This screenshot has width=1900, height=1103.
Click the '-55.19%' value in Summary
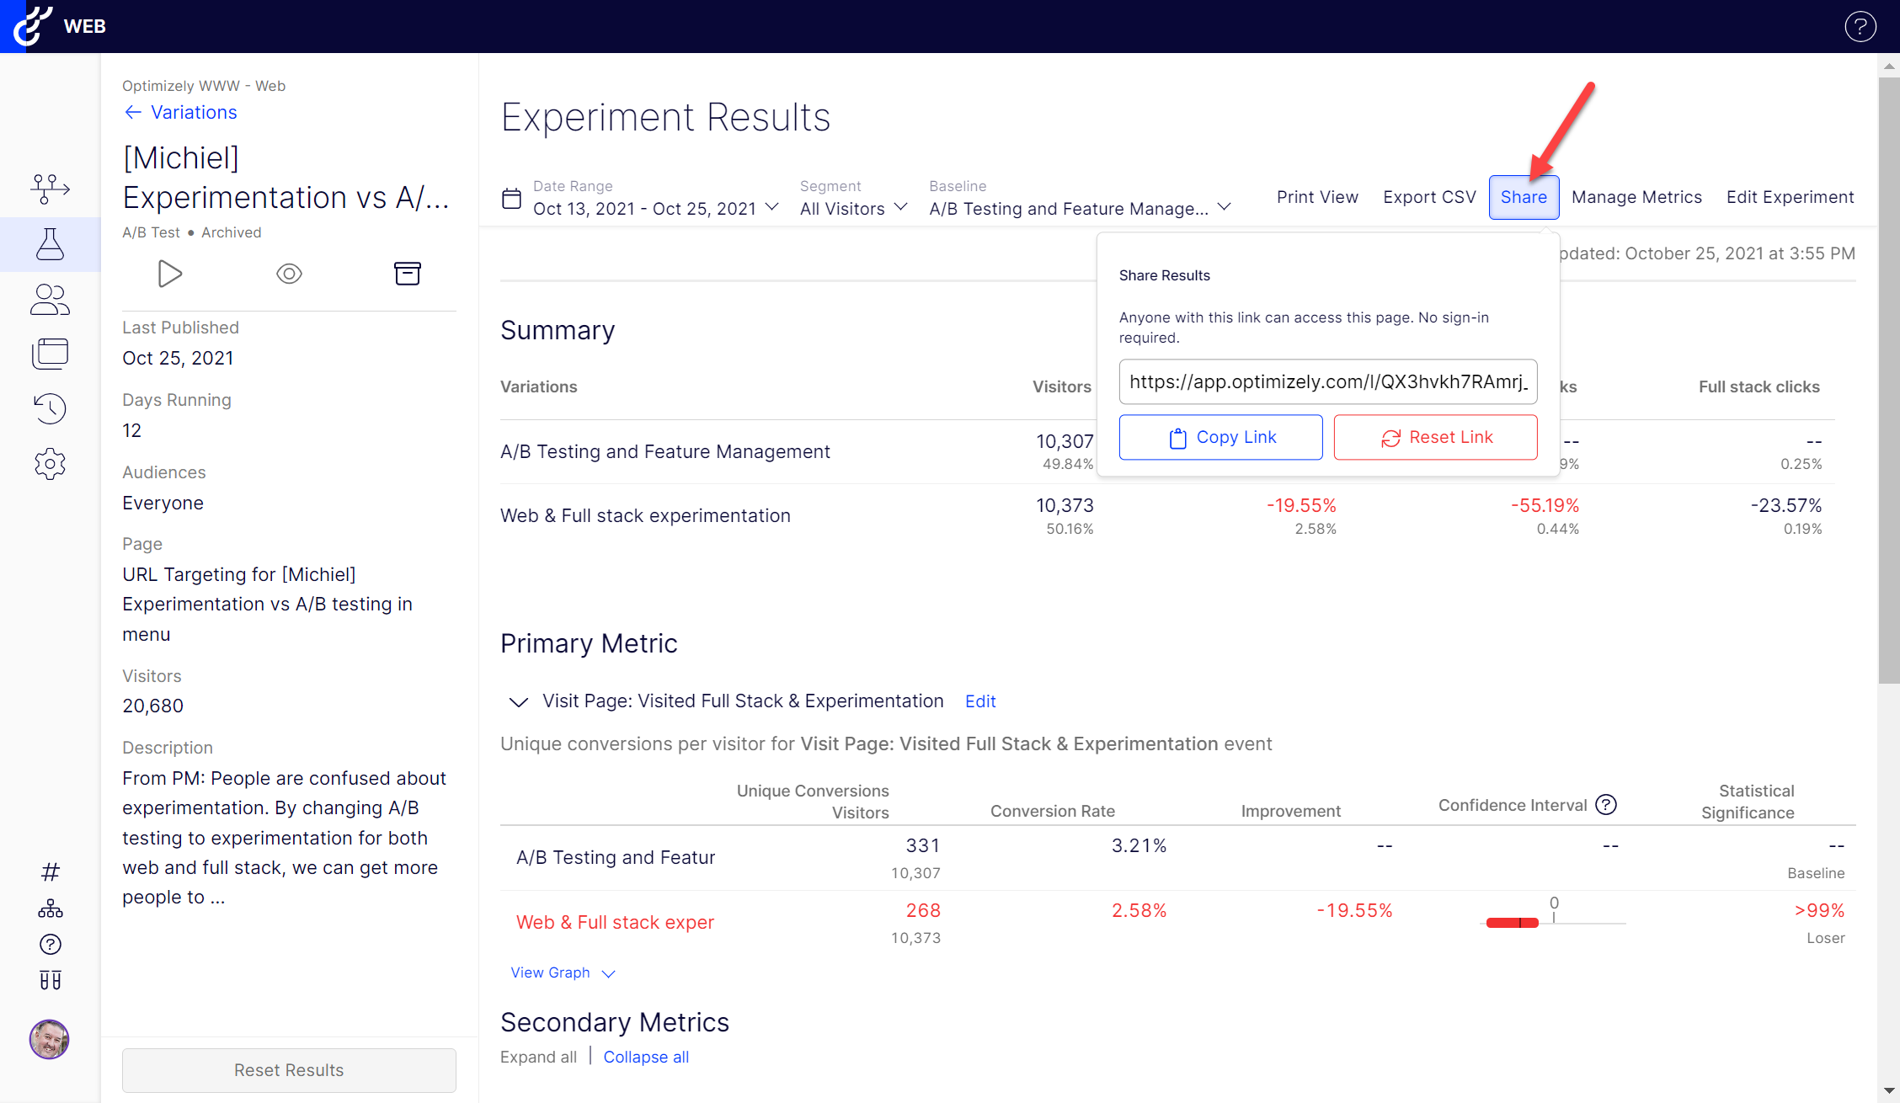pos(1545,505)
